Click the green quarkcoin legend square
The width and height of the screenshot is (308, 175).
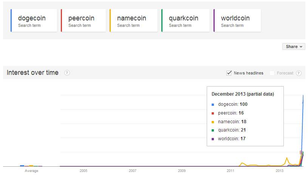pyautogui.click(x=213, y=130)
